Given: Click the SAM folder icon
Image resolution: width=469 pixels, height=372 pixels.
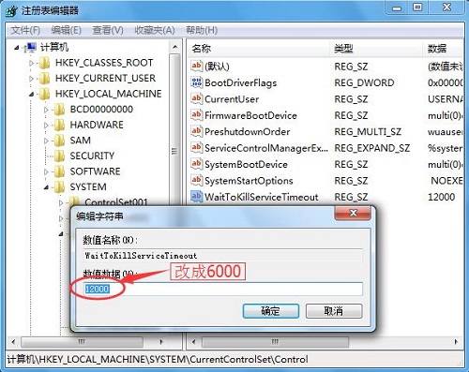Looking at the screenshot, I should click(x=59, y=141).
